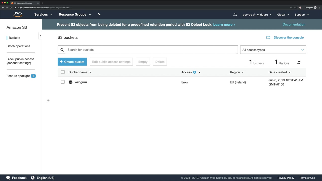Click the browser zoom magnifier icon
Screen dimensions: 322x181
291,8
